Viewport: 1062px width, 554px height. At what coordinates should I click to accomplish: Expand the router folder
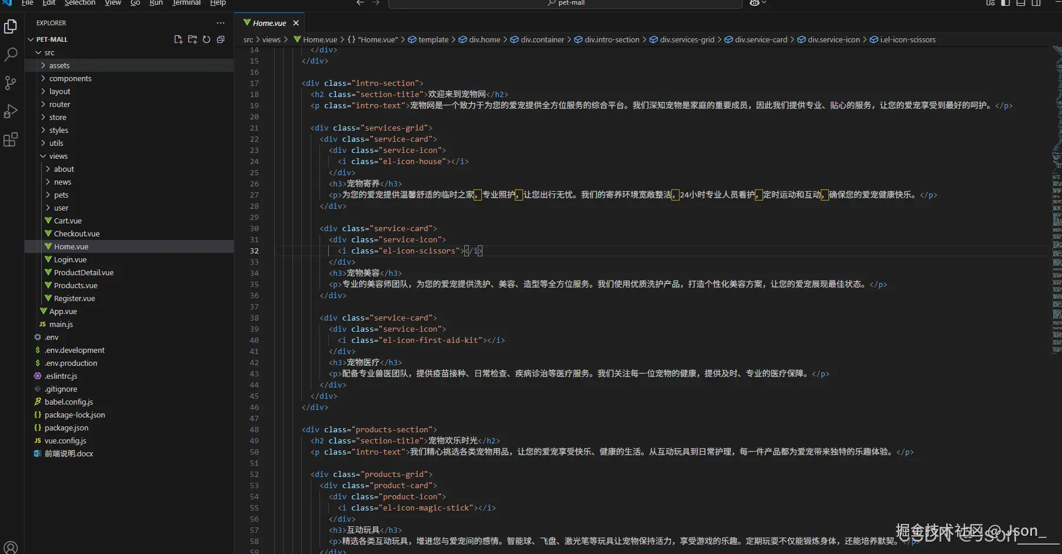coord(59,104)
